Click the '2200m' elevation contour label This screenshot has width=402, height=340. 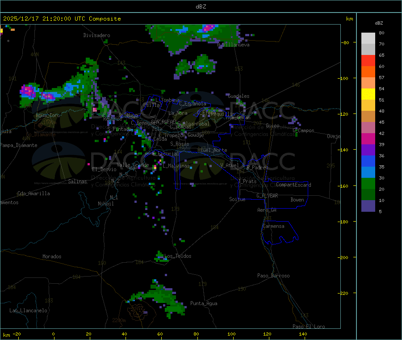click(x=119, y=320)
